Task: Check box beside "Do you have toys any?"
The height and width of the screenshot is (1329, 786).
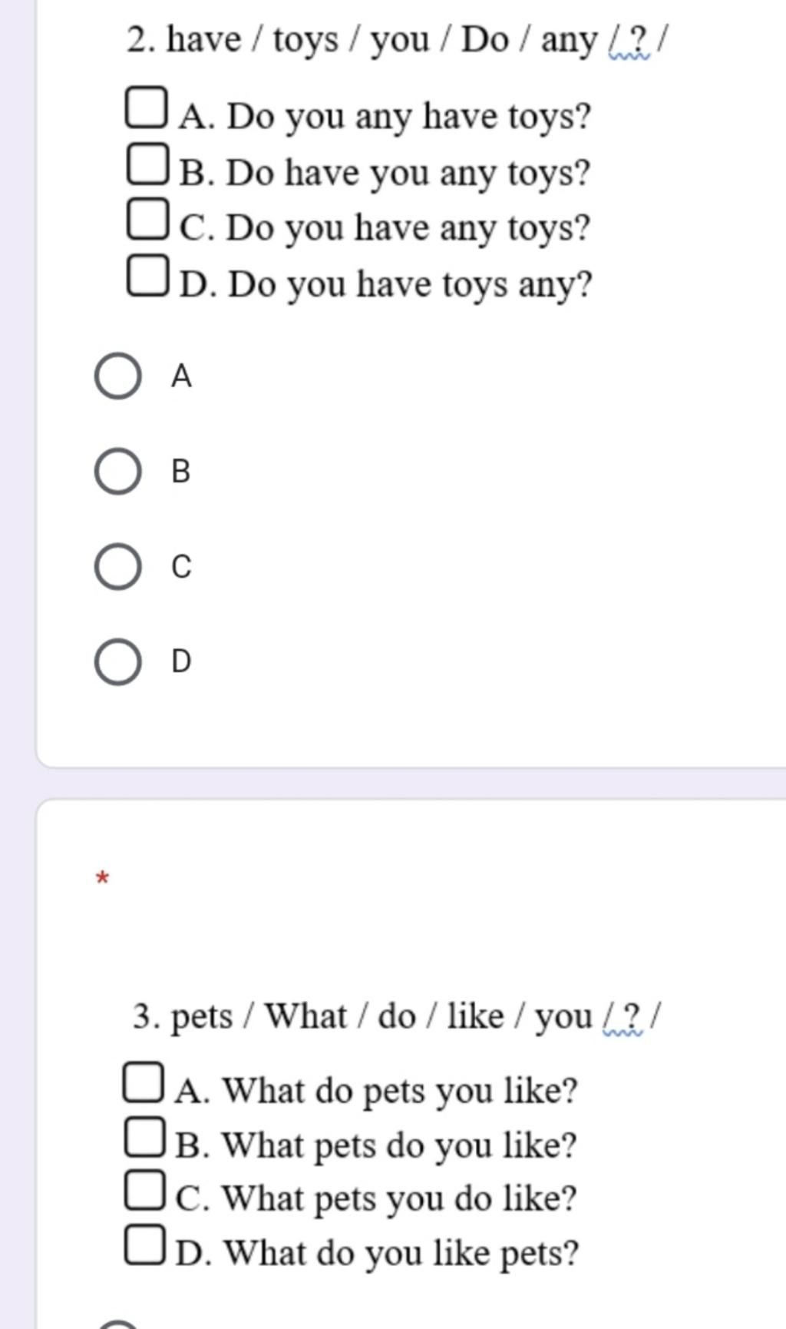Action: [x=146, y=275]
